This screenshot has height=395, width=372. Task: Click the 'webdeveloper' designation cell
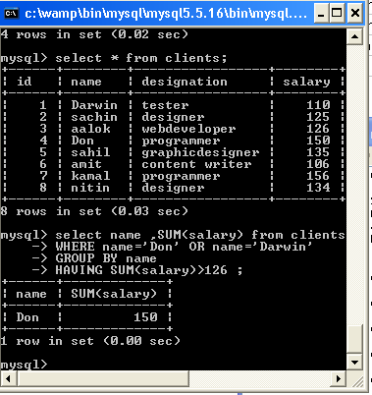(x=188, y=129)
